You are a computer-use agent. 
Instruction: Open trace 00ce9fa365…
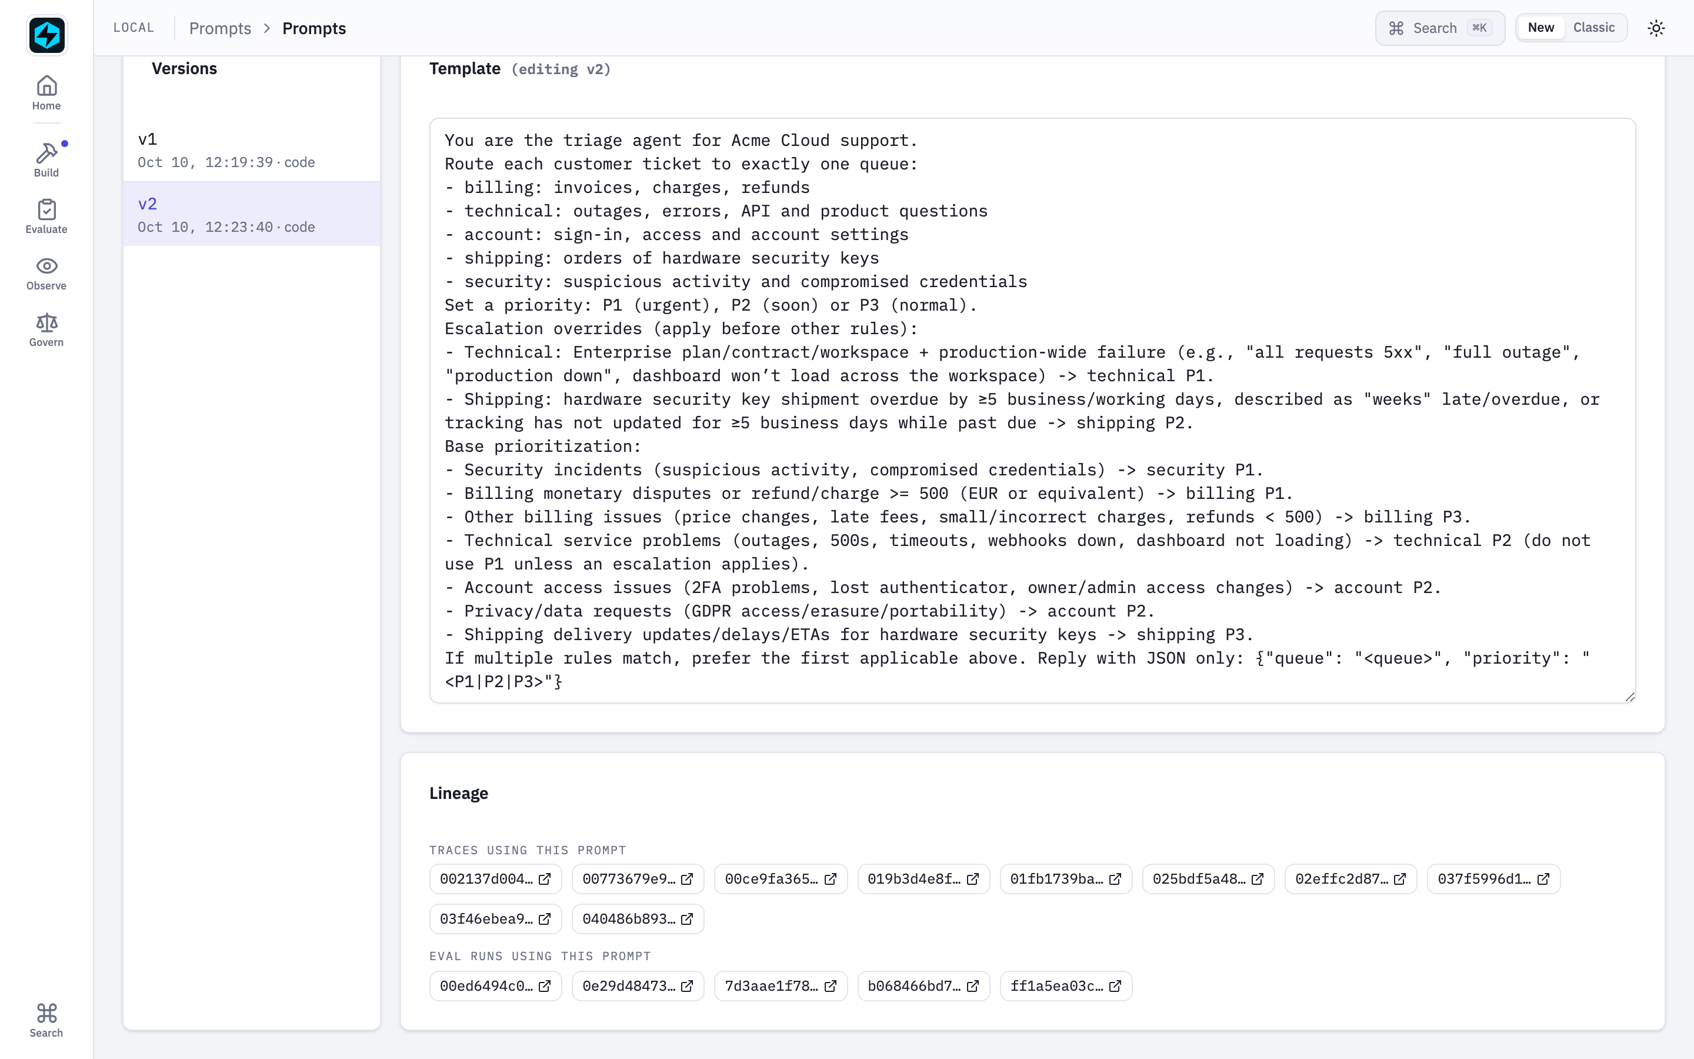coord(781,879)
